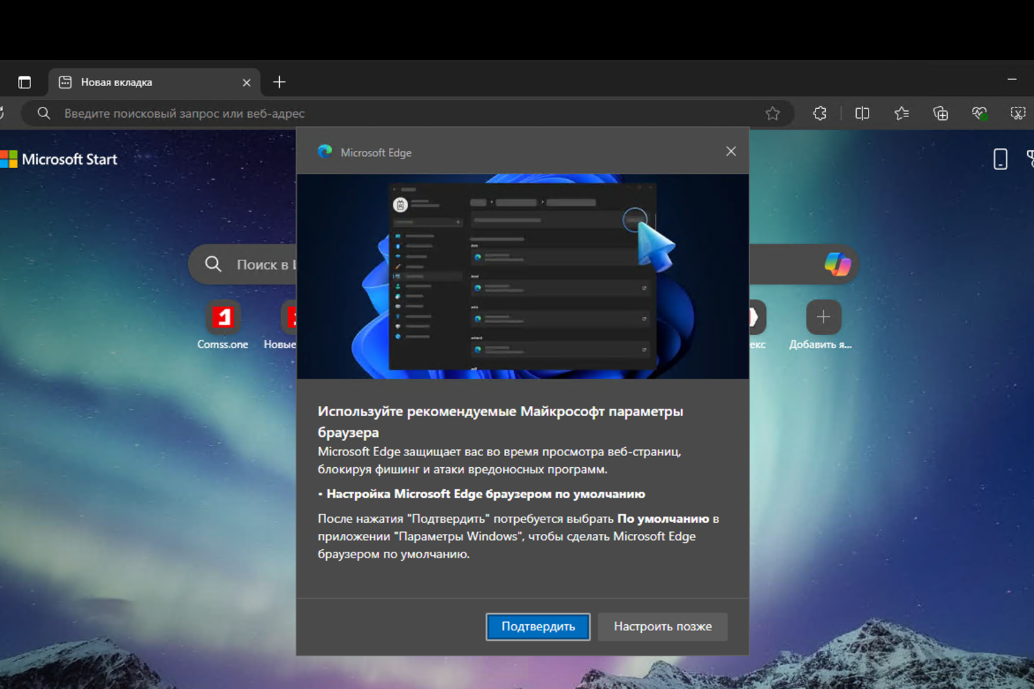Viewport: 1034px width, 689px height.
Task: Open Copilot from the search box
Action: tap(838, 265)
